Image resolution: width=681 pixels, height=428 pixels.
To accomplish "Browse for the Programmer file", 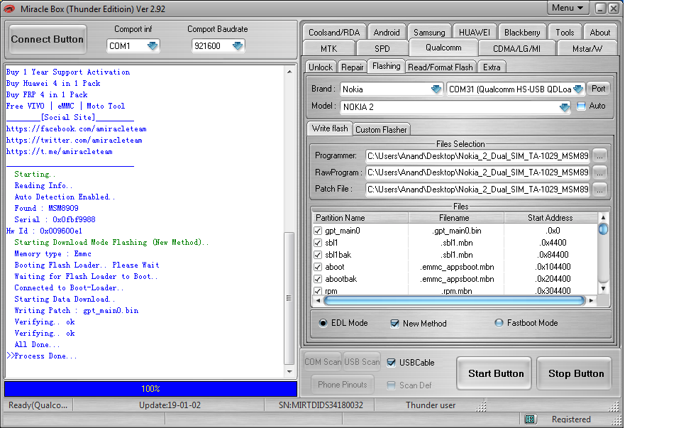I will pos(600,156).
